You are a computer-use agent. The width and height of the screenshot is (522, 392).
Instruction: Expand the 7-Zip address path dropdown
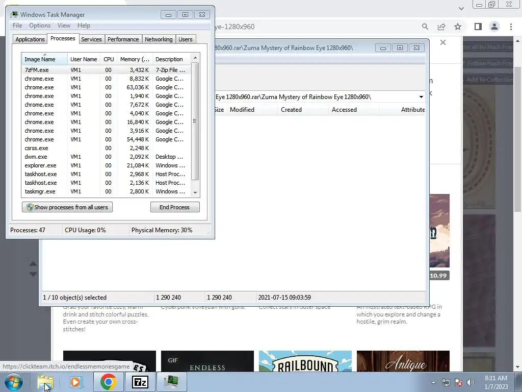click(421, 97)
